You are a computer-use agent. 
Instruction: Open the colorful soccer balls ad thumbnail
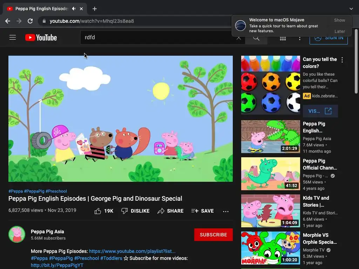270,85
